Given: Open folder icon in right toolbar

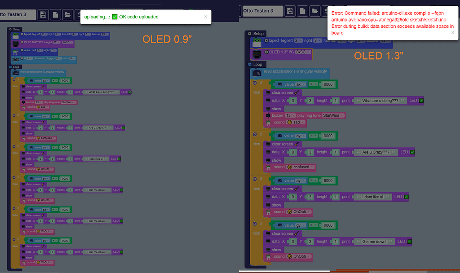Looking at the screenshot, I should point(315,11).
